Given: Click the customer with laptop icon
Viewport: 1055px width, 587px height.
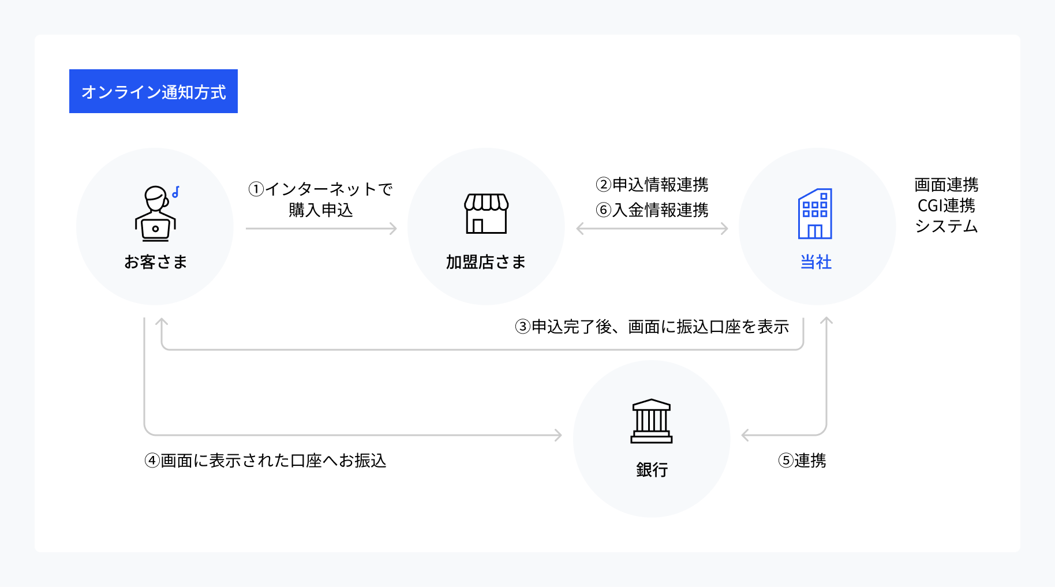Looking at the screenshot, I should coord(156,214).
